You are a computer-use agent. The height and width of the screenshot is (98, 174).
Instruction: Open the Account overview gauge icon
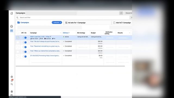[x=11, y=26]
